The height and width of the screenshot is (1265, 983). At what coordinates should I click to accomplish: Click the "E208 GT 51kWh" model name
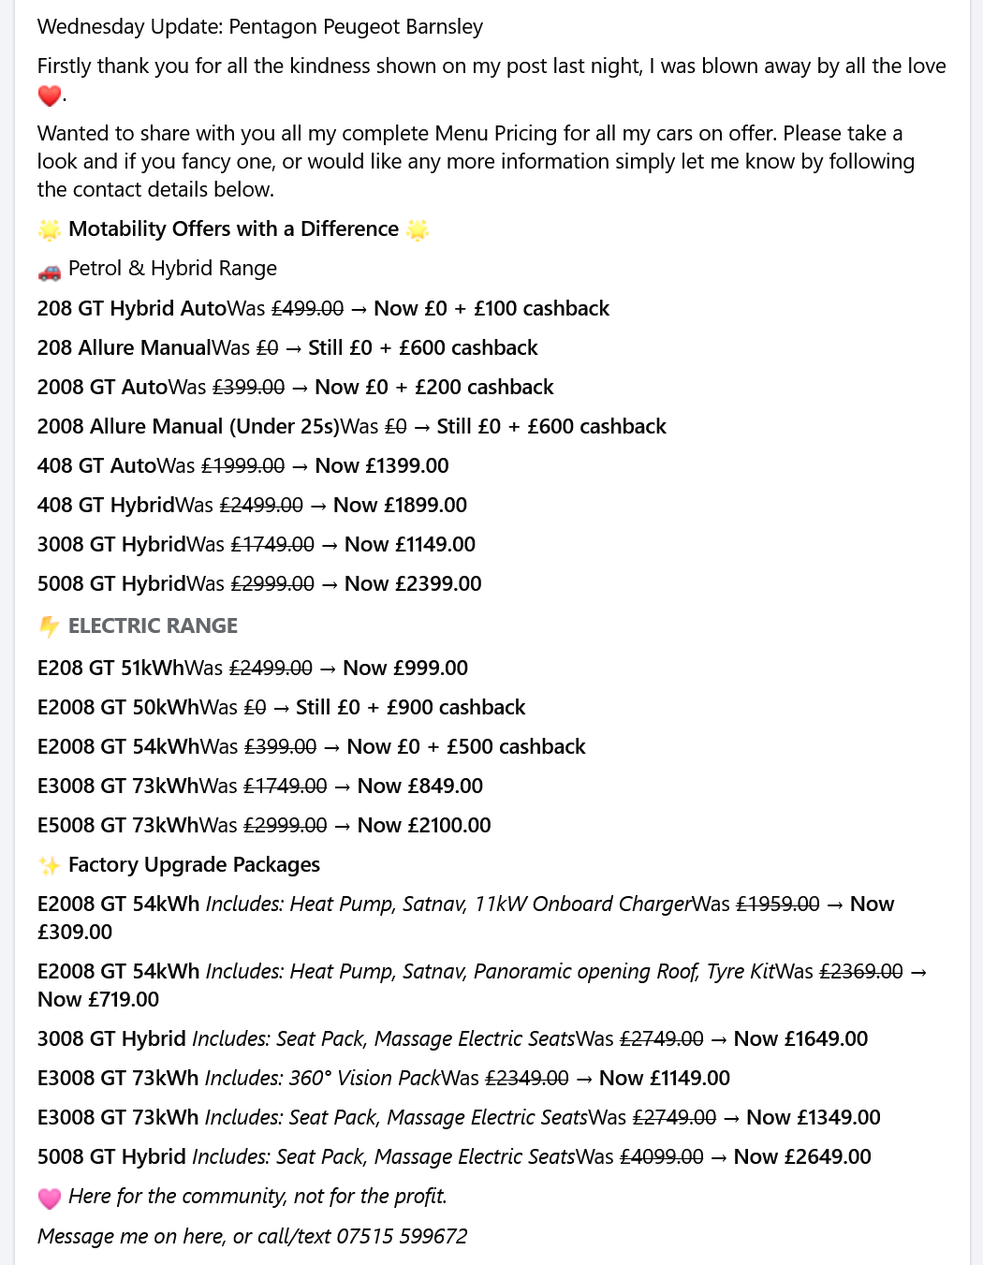pyautogui.click(x=110, y=668)
